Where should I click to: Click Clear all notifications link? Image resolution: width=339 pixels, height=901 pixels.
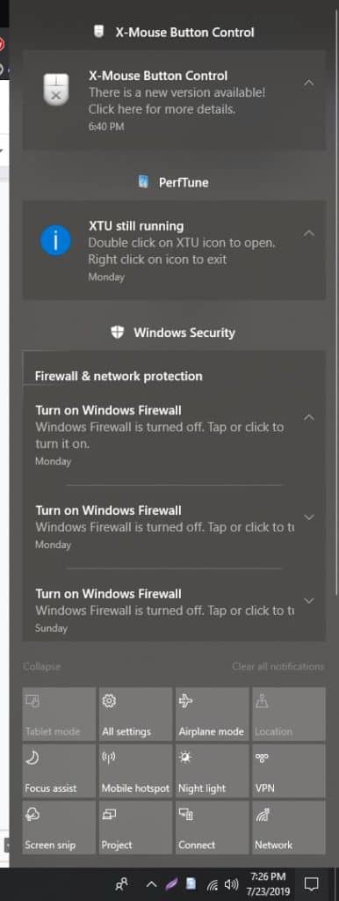click(x=278, y=667)
